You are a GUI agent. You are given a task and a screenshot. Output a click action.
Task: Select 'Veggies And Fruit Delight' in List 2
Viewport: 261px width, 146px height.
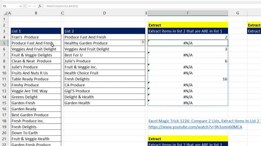(104, 49)
